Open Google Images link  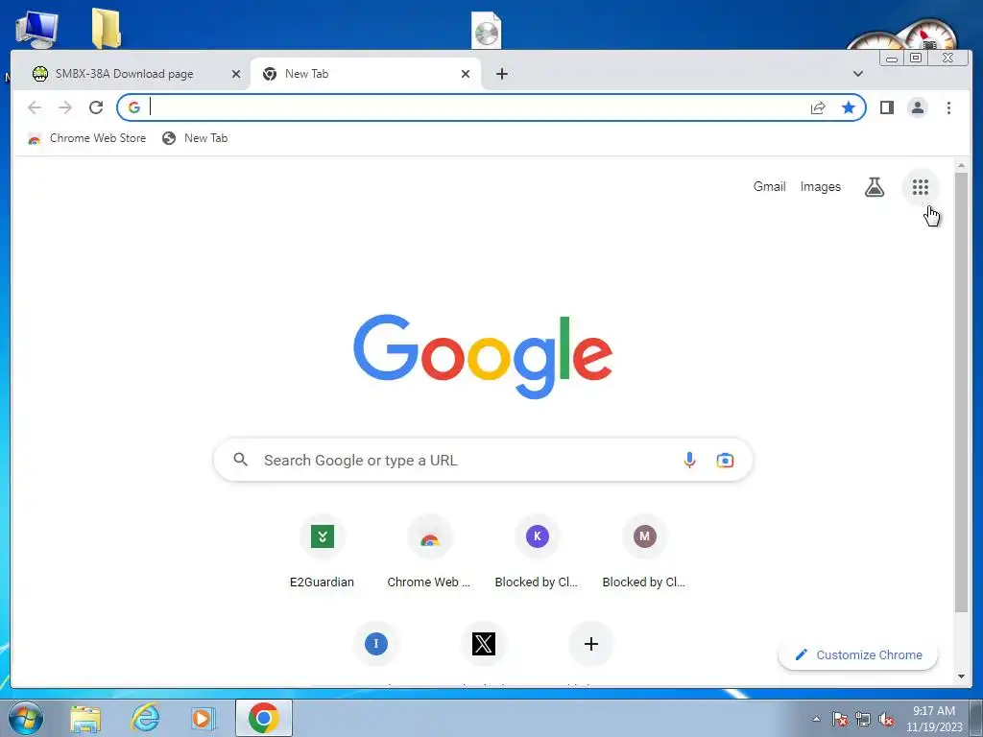(820, 187)
